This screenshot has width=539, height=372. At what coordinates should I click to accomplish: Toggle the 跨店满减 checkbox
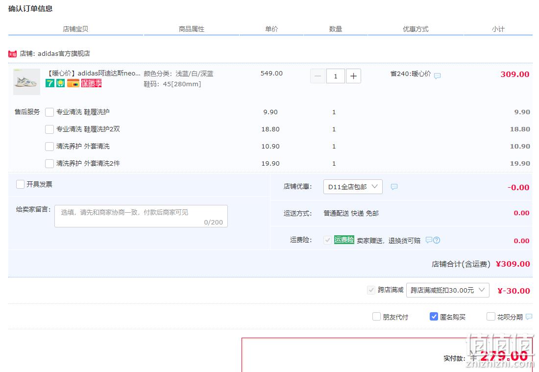point(371,290)
